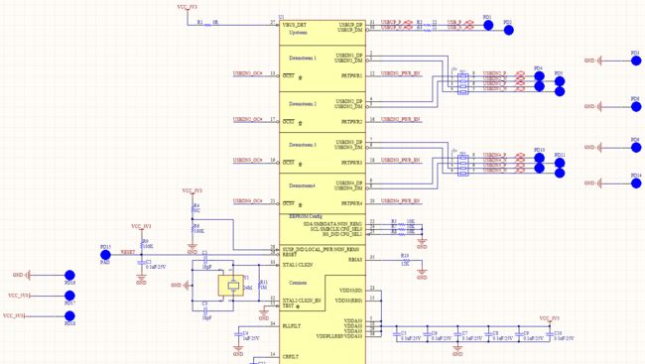Click the PRTPWR2 pin label
Screen dimensions: 645x364
click(x=352, y=122)
